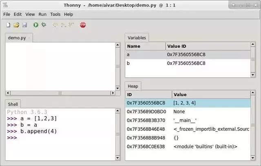
Task: Select heap ID 0x7F3568B46E48
Action: tap(146, 129)
